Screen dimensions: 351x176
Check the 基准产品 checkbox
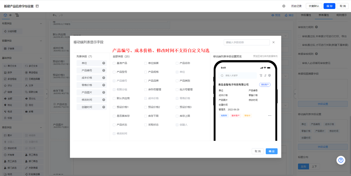114,63
